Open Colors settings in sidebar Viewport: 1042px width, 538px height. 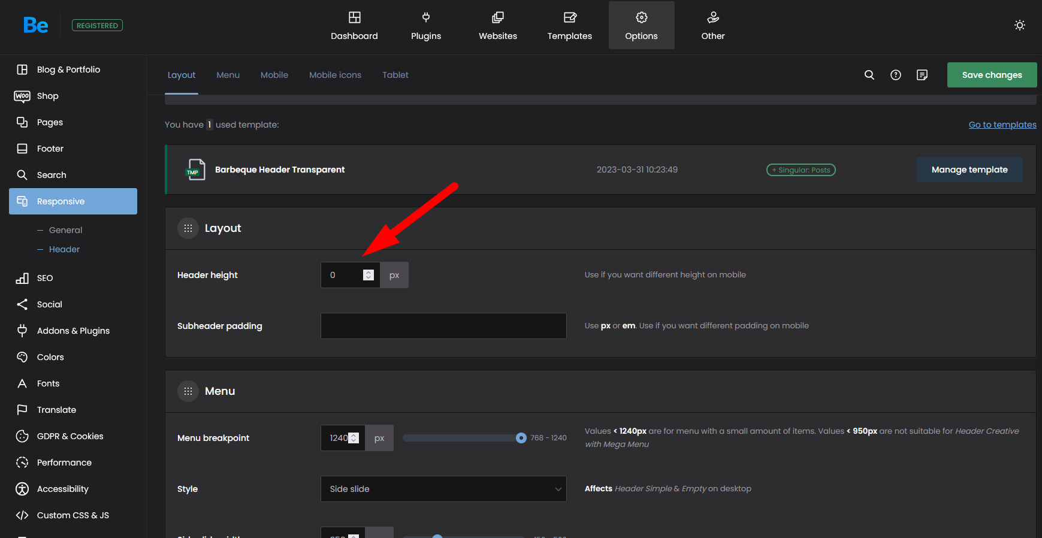73,357
